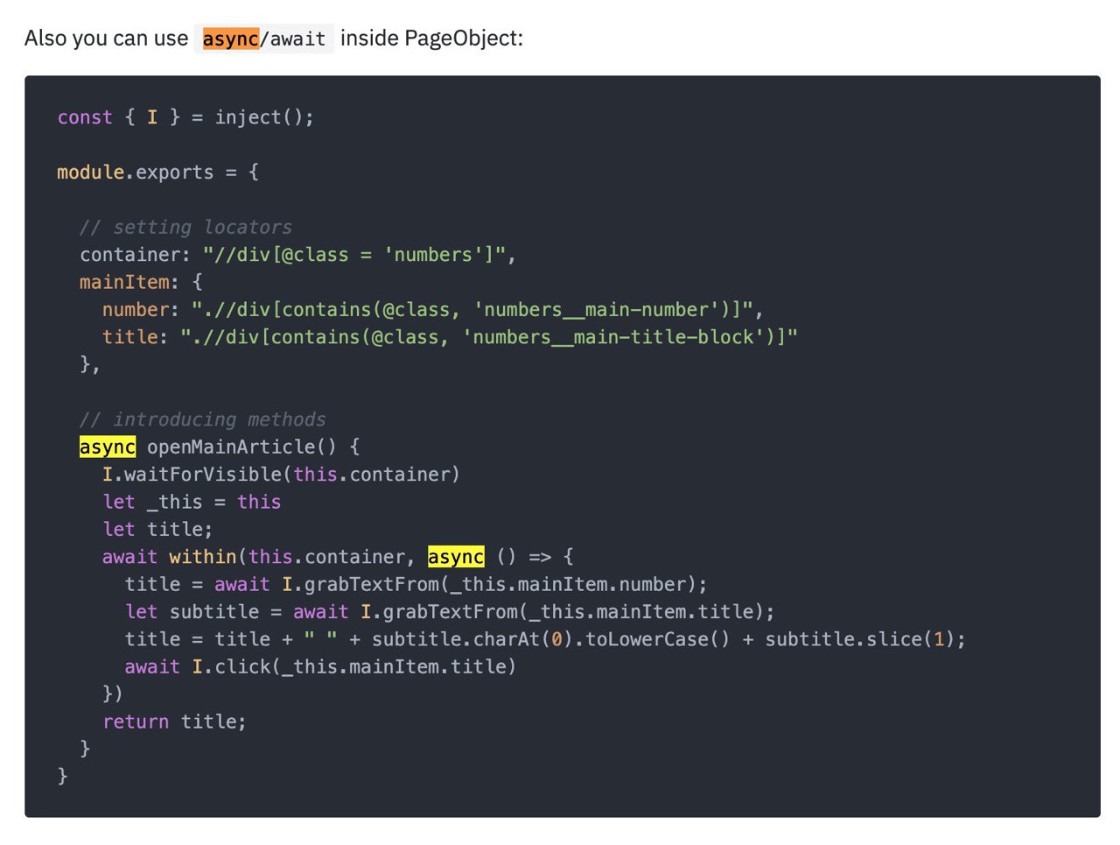Screen dimensions: 1120x845
Task: Click the comment '// setting locators'
Action: pos(185,228)
